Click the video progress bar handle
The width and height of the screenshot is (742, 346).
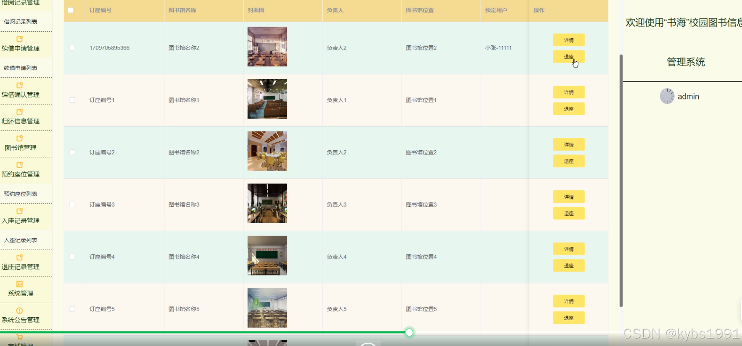pyautogui.click(x=409, y=332)
